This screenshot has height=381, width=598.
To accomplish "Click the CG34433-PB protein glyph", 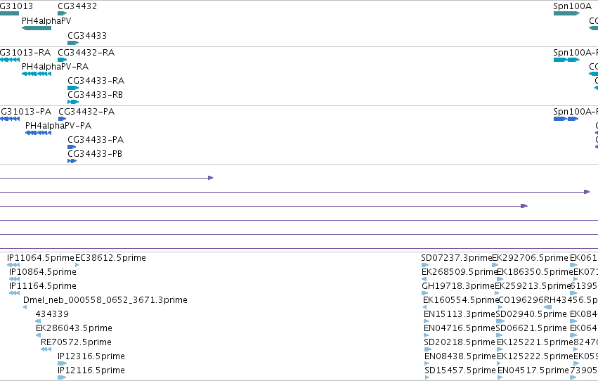I will 72,161.
